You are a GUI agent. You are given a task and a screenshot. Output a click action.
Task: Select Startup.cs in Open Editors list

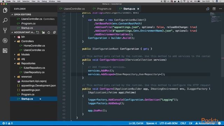tap(34, 28)
